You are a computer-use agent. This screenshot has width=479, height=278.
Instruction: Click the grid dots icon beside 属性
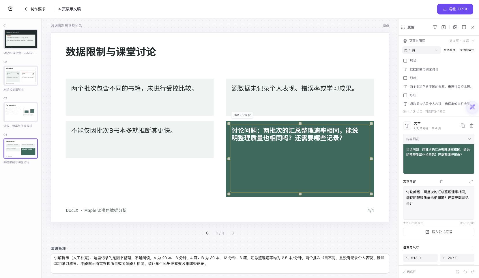(403, 27)
